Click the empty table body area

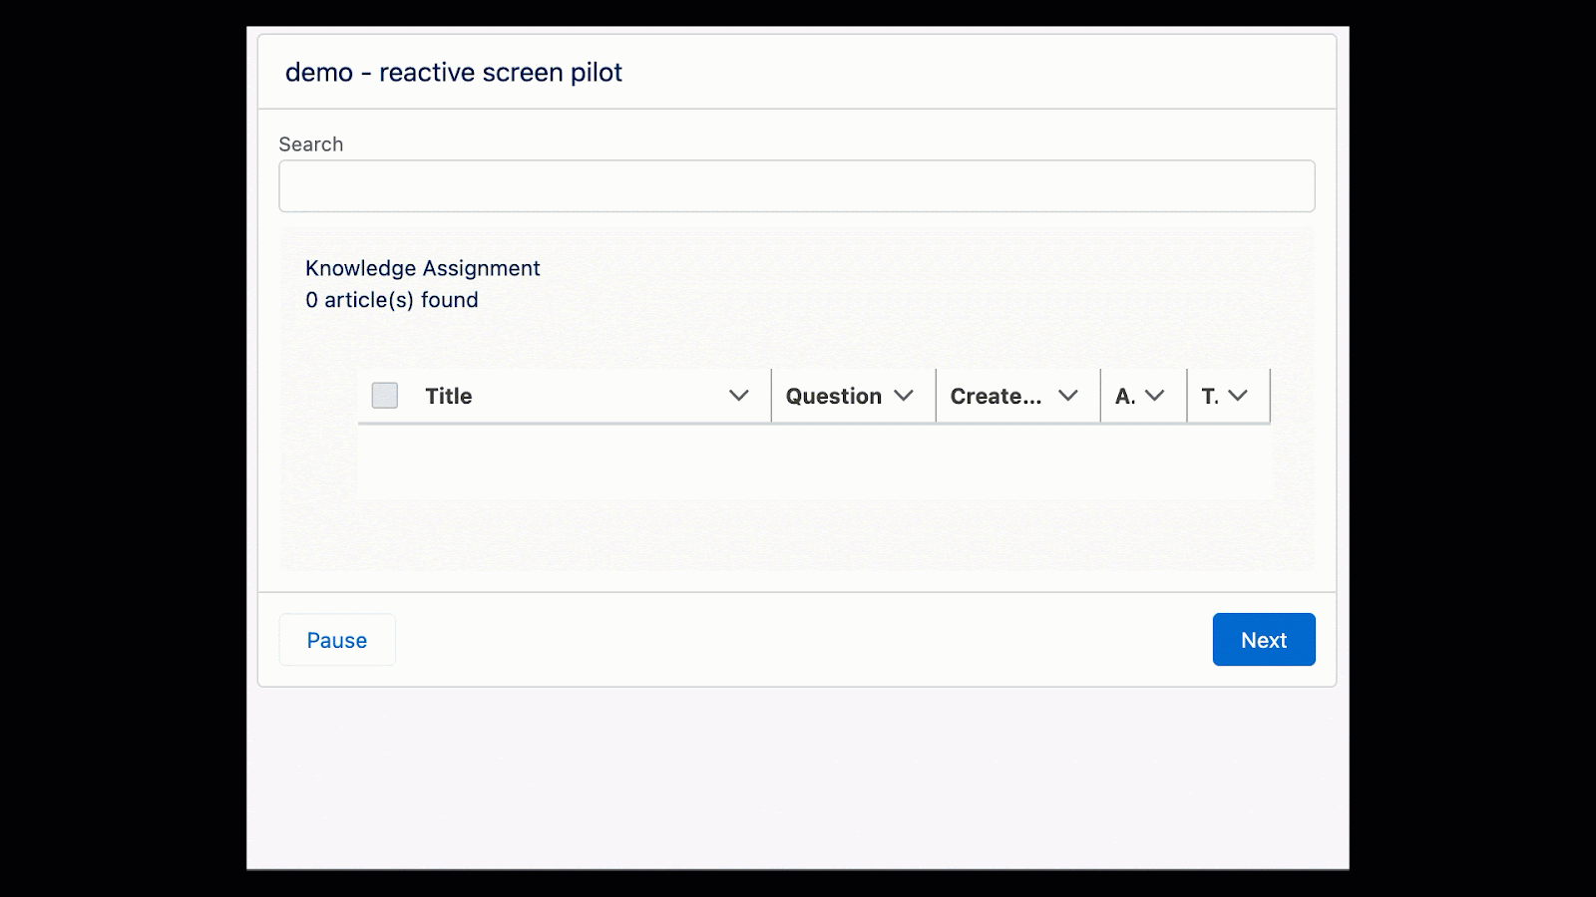[814, 460]
